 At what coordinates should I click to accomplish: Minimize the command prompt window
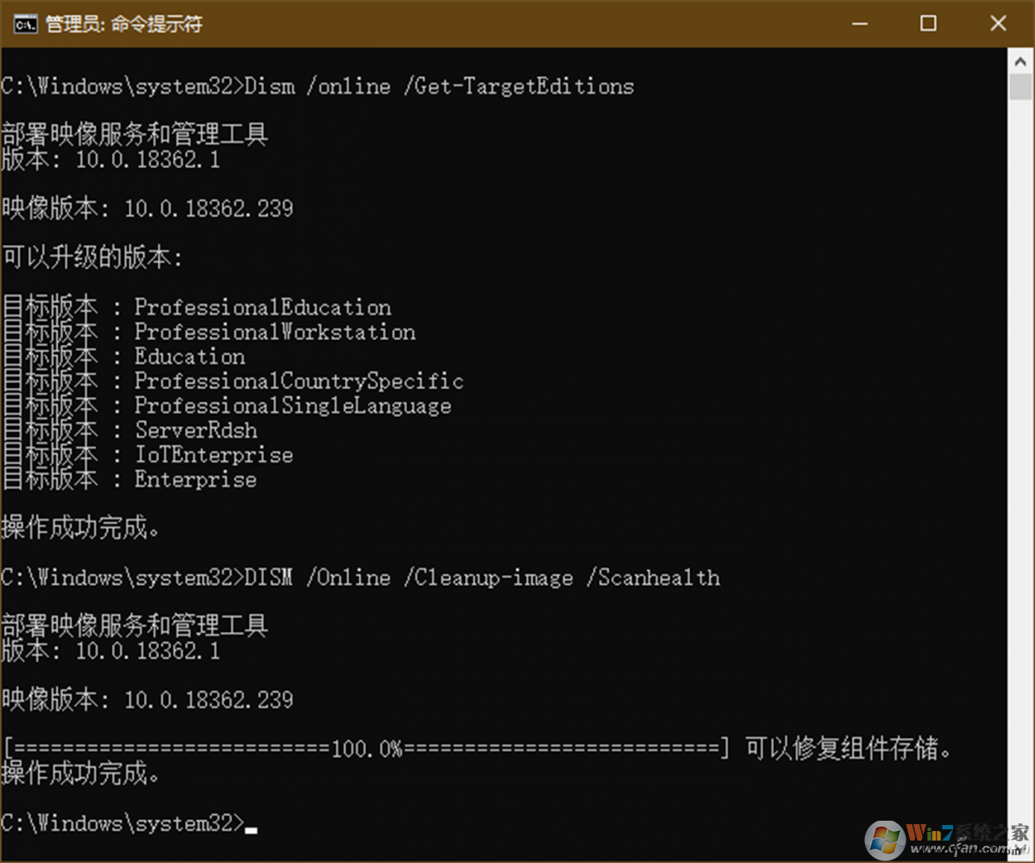click(859, 24)
